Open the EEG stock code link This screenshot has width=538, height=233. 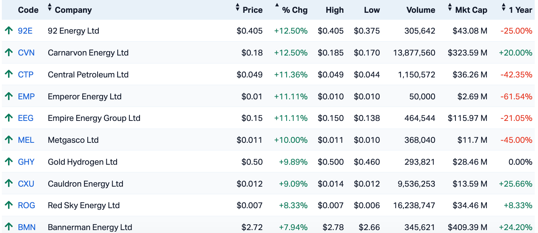(26, 118)
